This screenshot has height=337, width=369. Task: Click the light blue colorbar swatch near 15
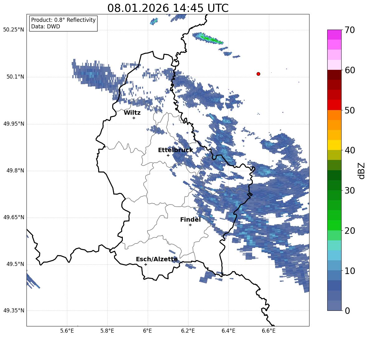[334, 255]
